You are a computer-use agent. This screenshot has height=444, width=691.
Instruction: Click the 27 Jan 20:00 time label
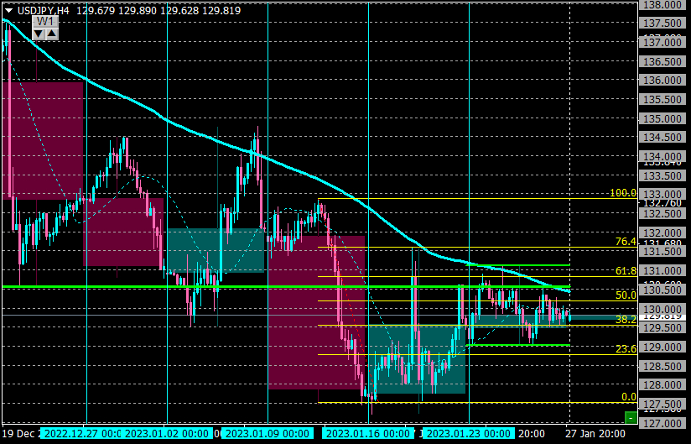pos(595,434)
